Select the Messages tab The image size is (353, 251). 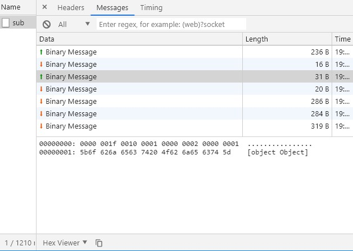point(112,8)
